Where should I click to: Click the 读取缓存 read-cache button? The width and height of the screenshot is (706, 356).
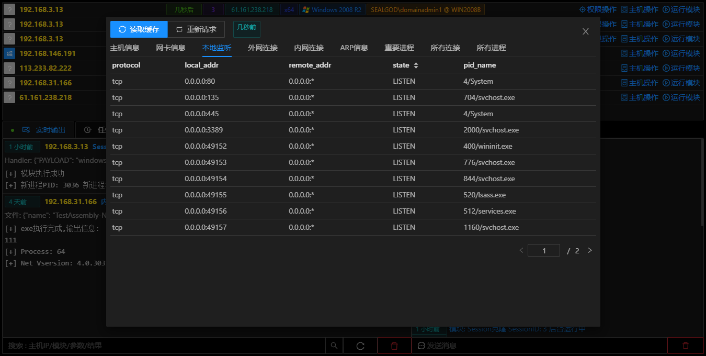[139, 29]
